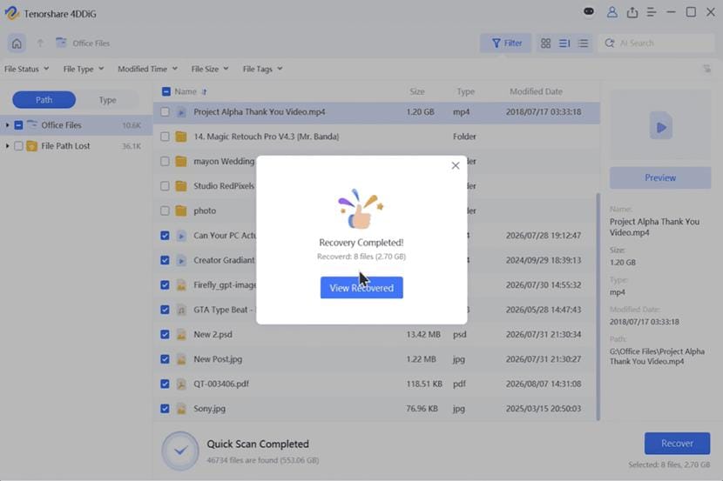Click the QT-003406.pdf file icon

pyautogui.click(x=181, y=384)
